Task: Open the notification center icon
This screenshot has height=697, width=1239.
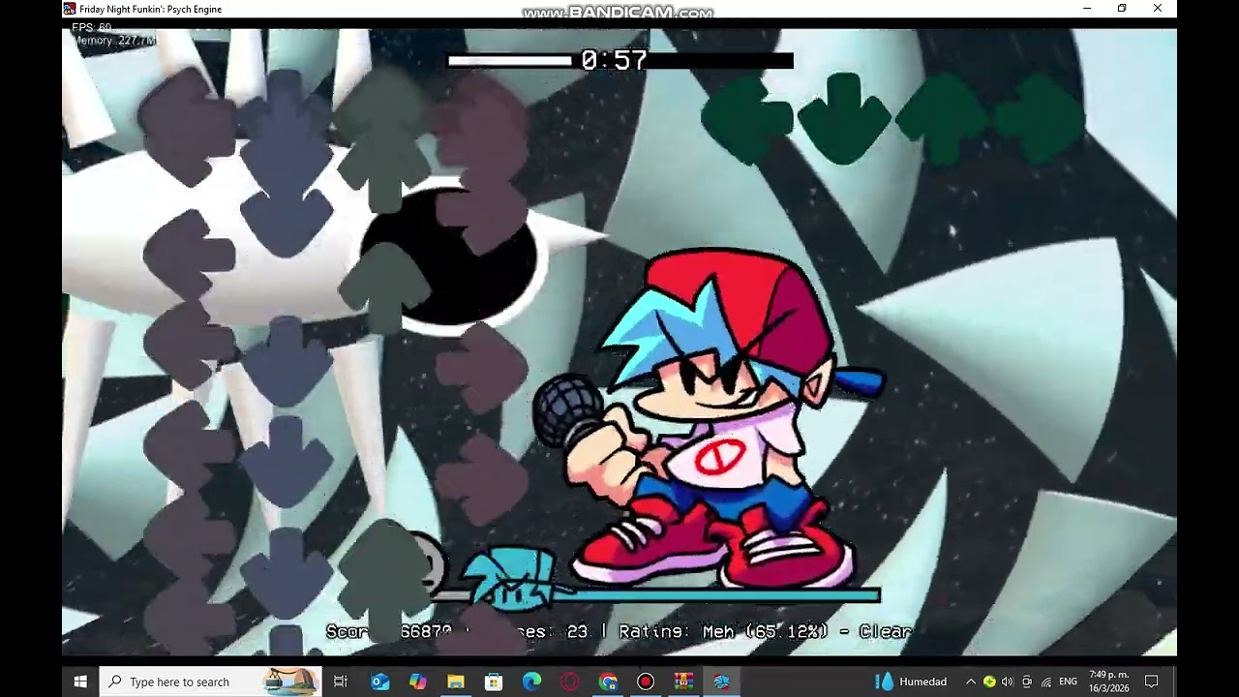Action: [1152, 682]
